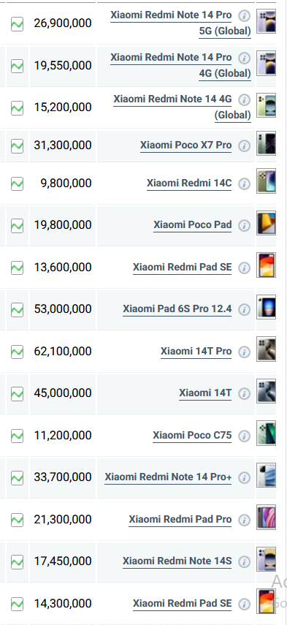Open Xiaomi Redmi Note 14 4G (Global) link

coord(183,107)
